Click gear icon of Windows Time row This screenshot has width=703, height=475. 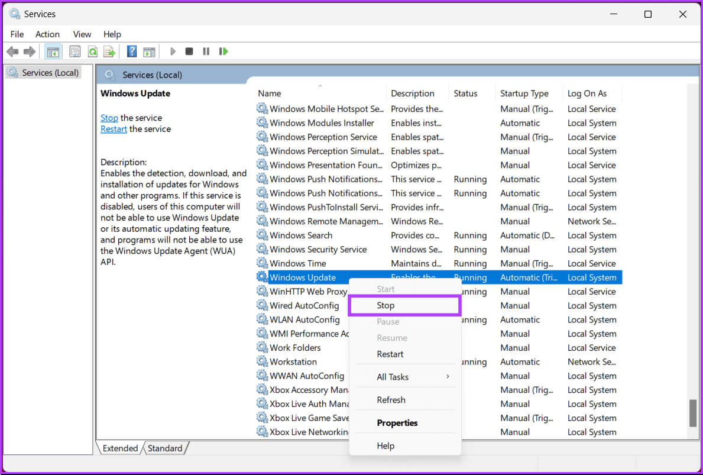[x=262, y=263]
